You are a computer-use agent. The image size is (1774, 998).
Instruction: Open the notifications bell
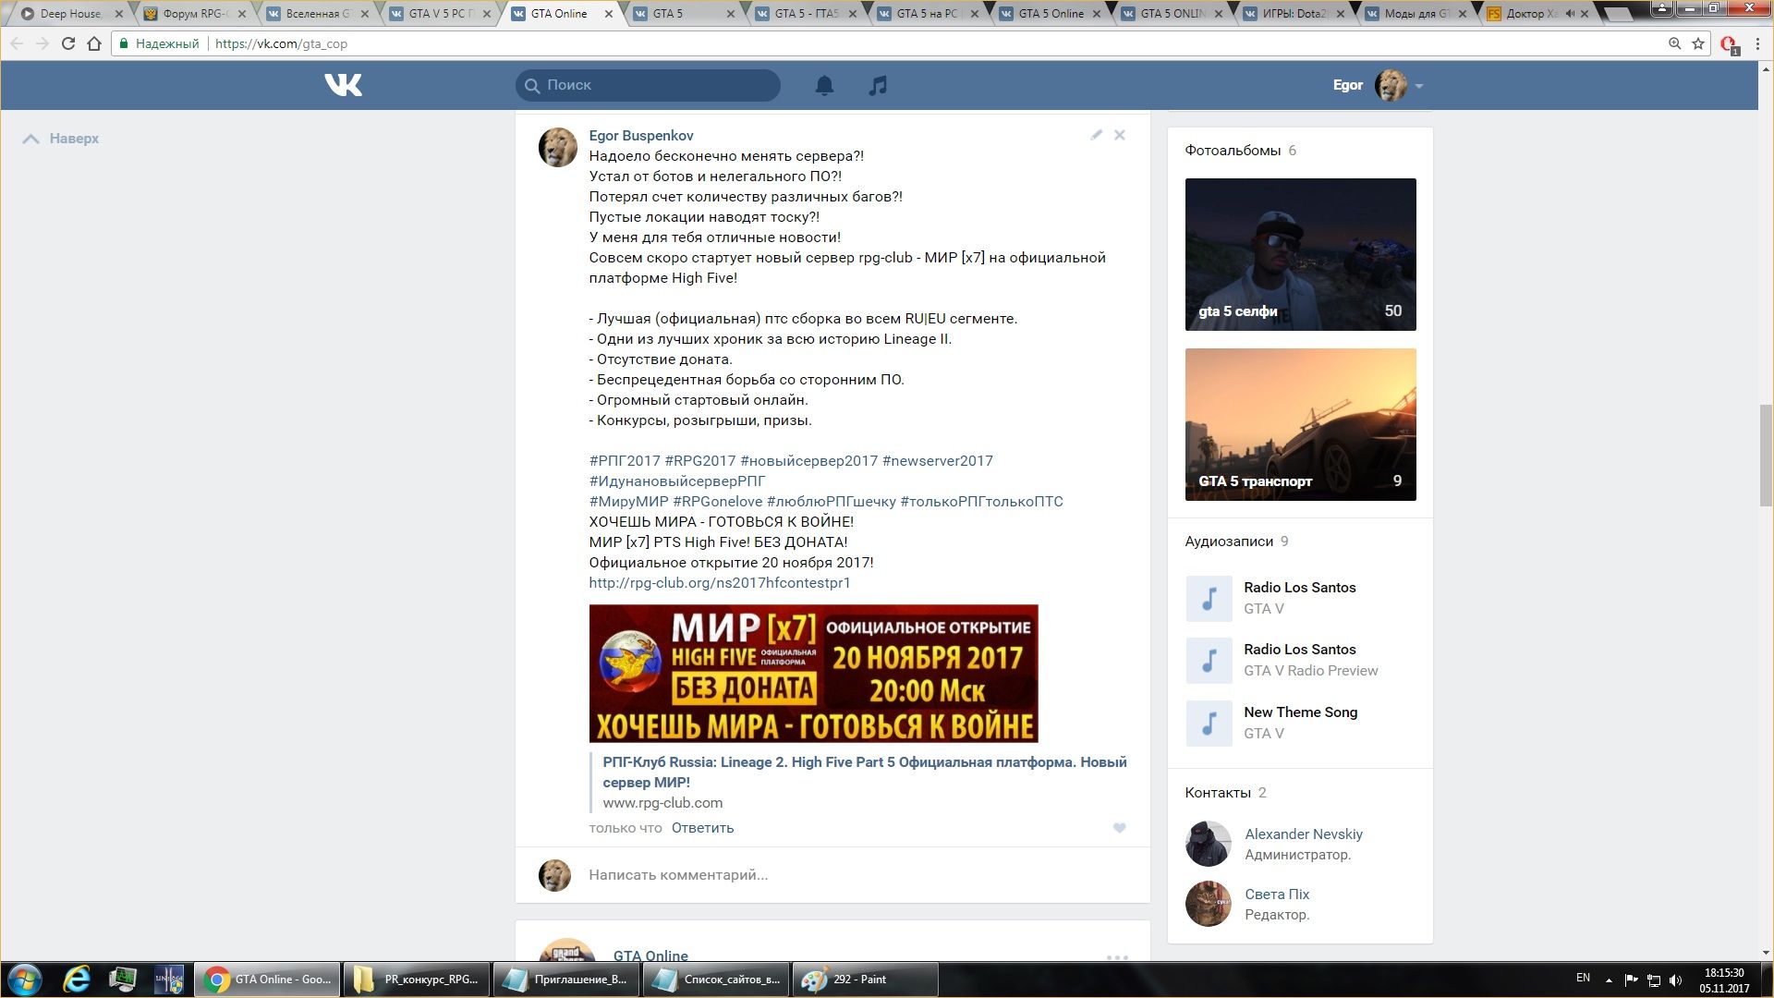pyautogui.click(x=824, y=85)
